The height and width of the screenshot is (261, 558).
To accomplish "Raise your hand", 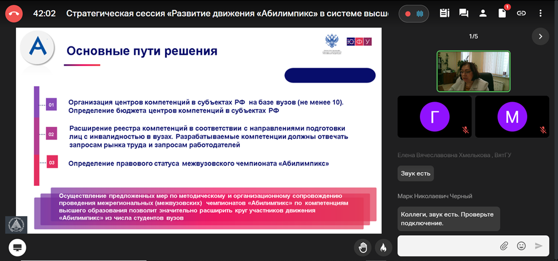I will point(363,247).
